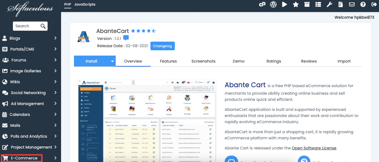
Task: Click the wrench settings icon
Action: pyautogui.click(x=329, y=4)
